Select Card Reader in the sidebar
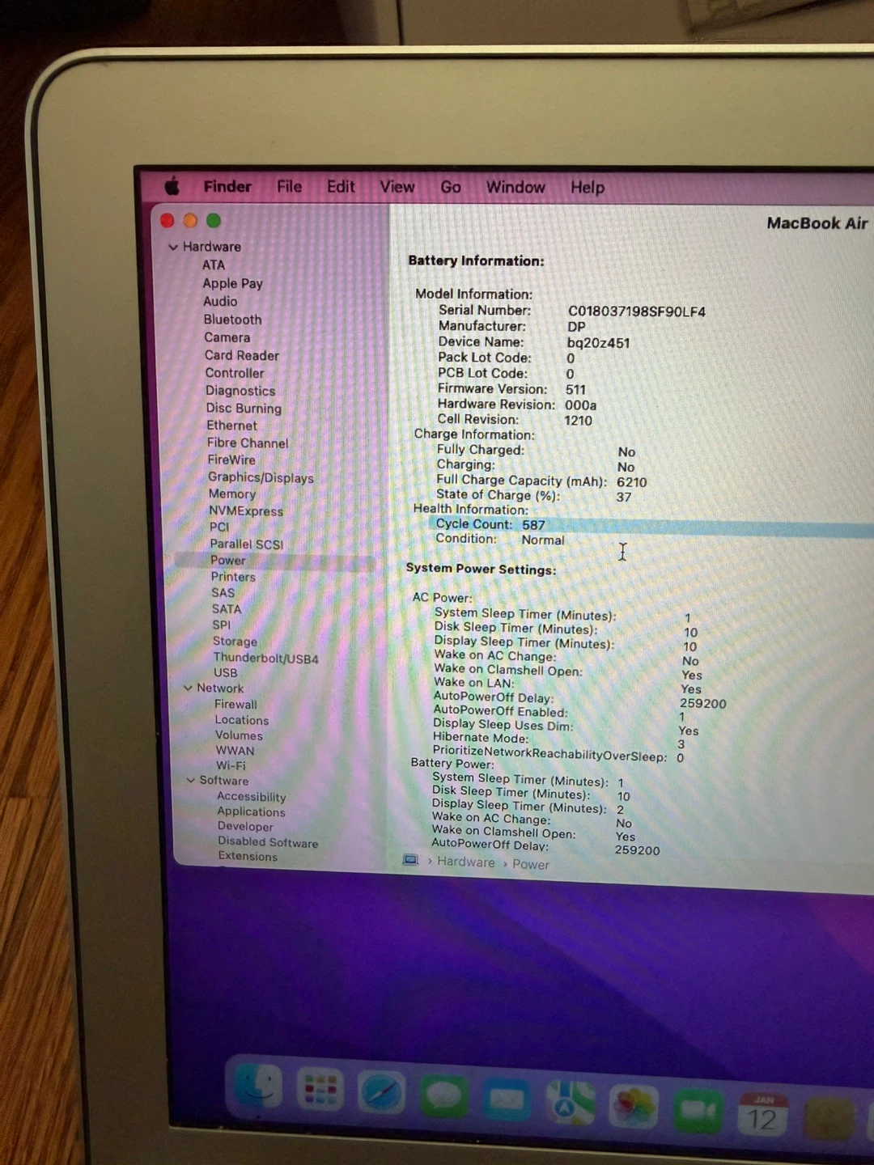The width and height of the screenshot is (874, 1165). (x=242, y=355)
